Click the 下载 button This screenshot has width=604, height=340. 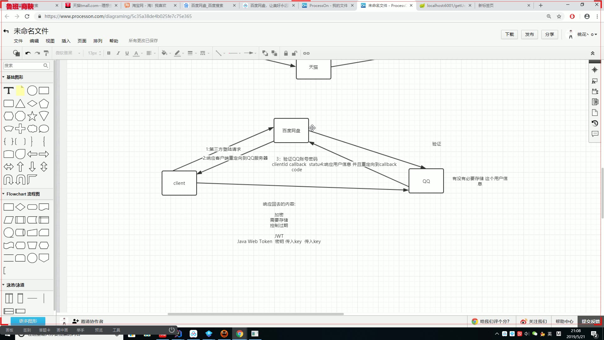510,34
